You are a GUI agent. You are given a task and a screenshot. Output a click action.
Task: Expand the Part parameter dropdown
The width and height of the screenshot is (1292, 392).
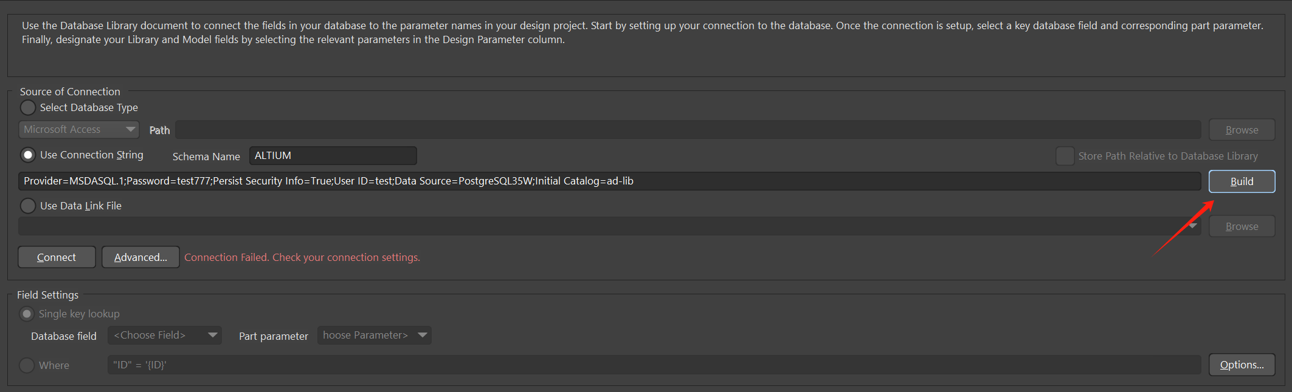tap(374, 336)
